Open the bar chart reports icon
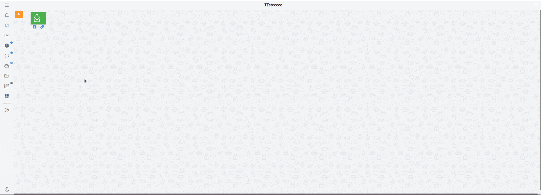Screen dimensions: 541x195 point(7,35)
